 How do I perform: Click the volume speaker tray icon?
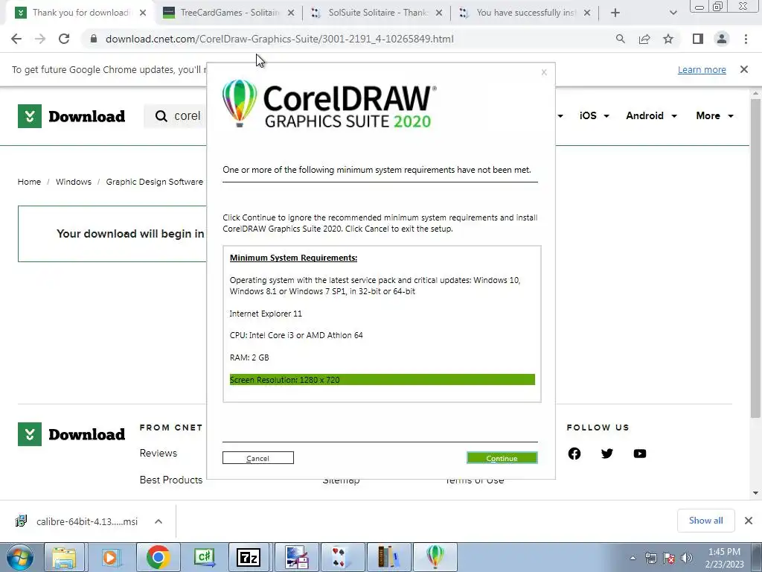coord(687,558)
